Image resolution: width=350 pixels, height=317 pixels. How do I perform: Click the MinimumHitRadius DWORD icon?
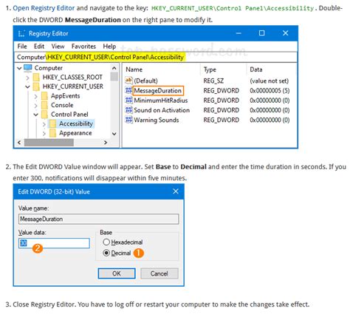click(128, 100)
